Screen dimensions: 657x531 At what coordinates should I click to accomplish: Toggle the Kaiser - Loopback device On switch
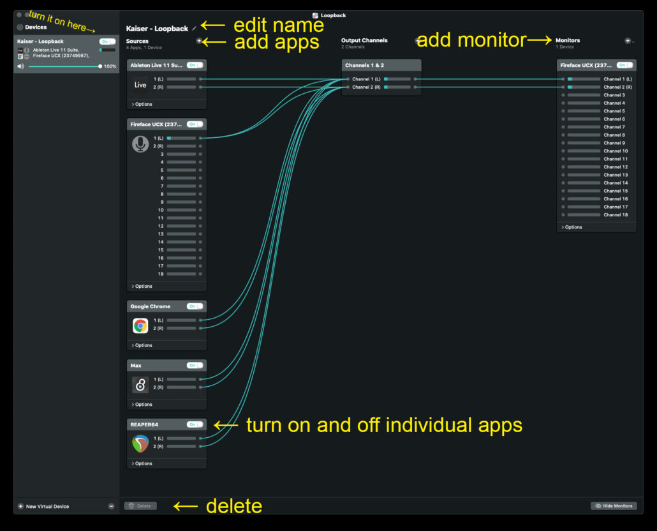click(x=107, y=41)
